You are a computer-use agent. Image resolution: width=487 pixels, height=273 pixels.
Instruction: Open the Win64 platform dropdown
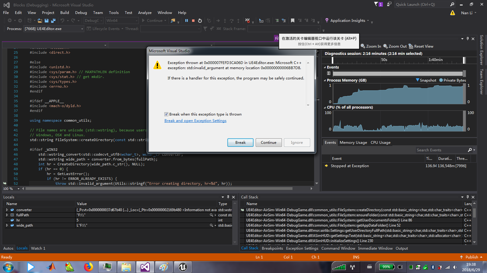(137, 20)
